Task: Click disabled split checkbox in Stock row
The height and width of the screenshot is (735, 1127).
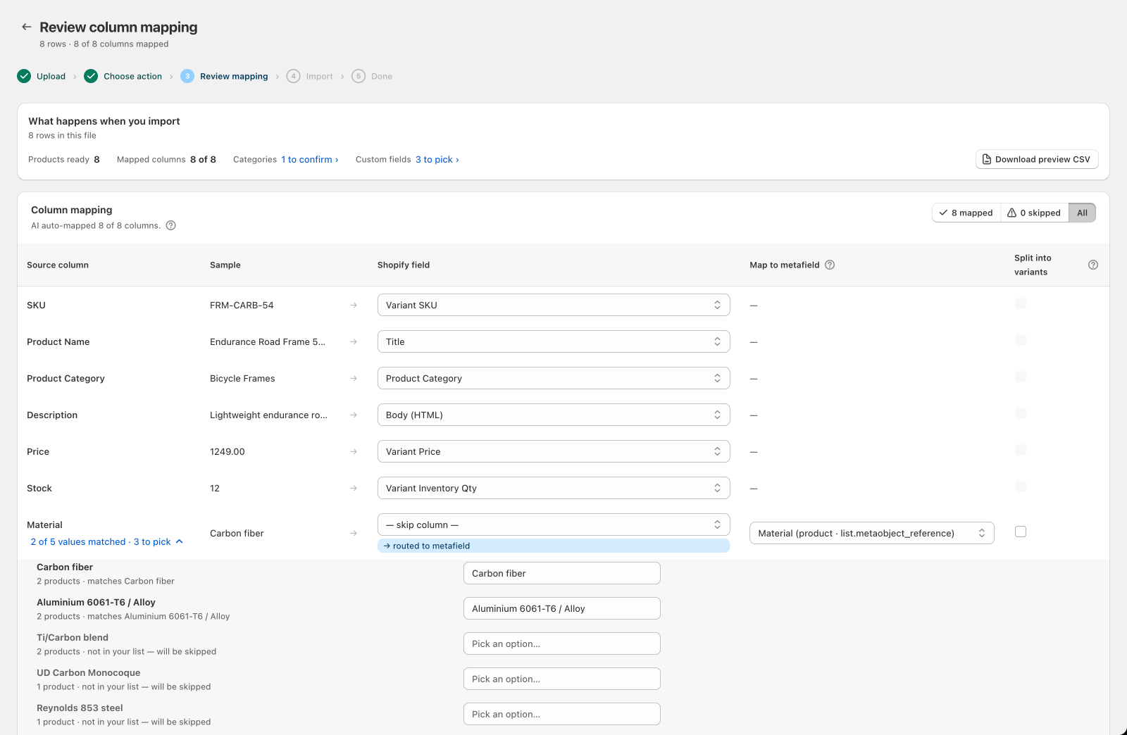Action: [x=1021, y=486]
